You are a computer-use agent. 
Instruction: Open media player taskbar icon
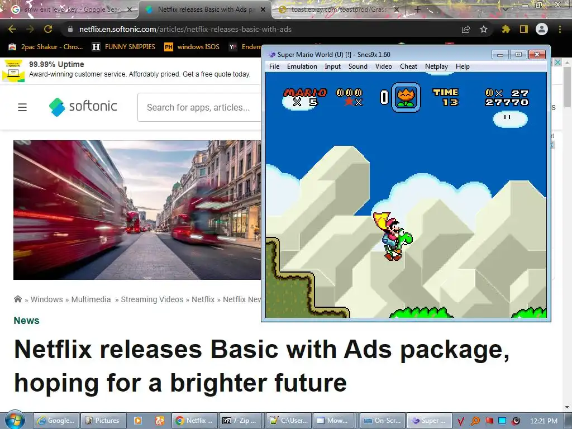tap(138, 421)
